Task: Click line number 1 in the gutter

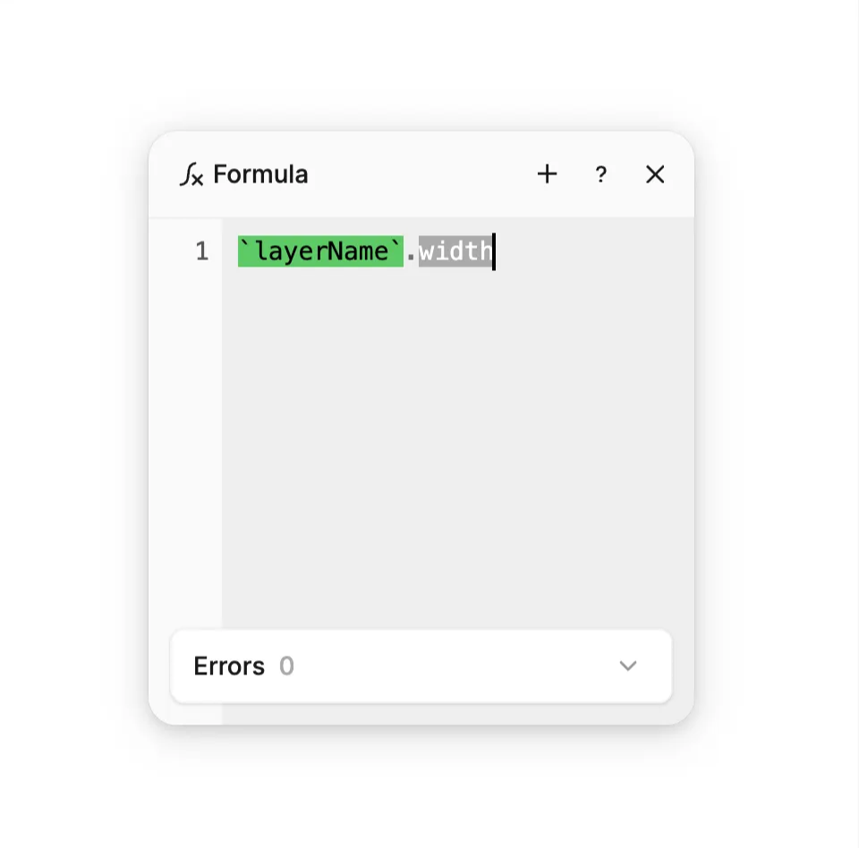Action: (x=201, y=251)
